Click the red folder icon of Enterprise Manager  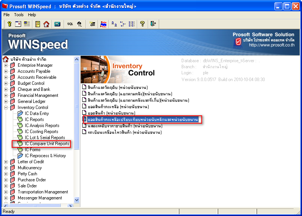pos(13,65)
